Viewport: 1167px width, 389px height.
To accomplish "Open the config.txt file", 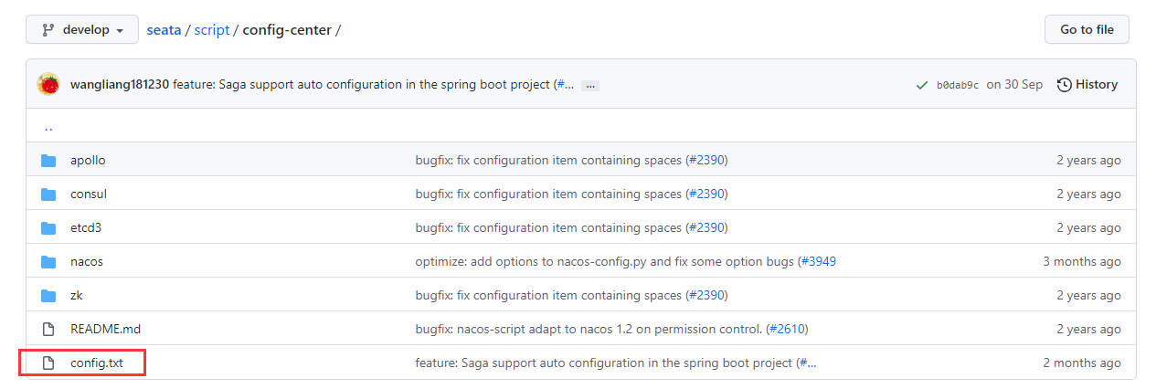I will 96,363.
